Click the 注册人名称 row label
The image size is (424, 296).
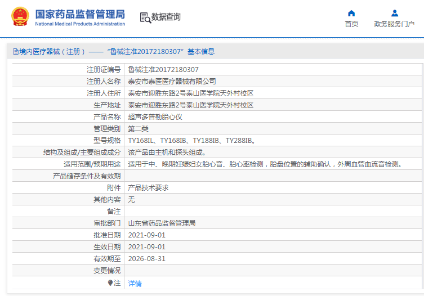pyautogui.click(x=104, y=82)
